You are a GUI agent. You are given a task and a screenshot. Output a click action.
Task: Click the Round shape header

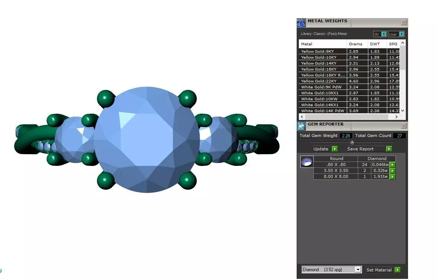pyautogui.click(x=336, y=159)
